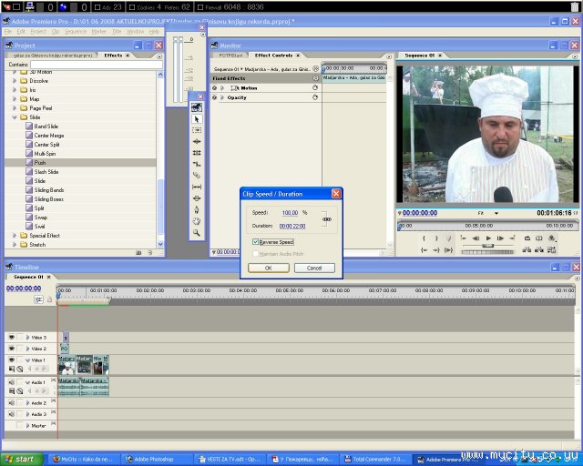The width and height of the screenshot is (583, 466).
Task: Click the Speed percentage value field
Action: 290,212
